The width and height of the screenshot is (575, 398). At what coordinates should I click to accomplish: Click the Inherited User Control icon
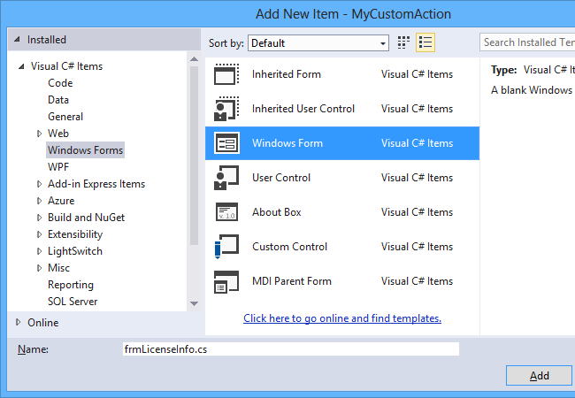[226, 109]
